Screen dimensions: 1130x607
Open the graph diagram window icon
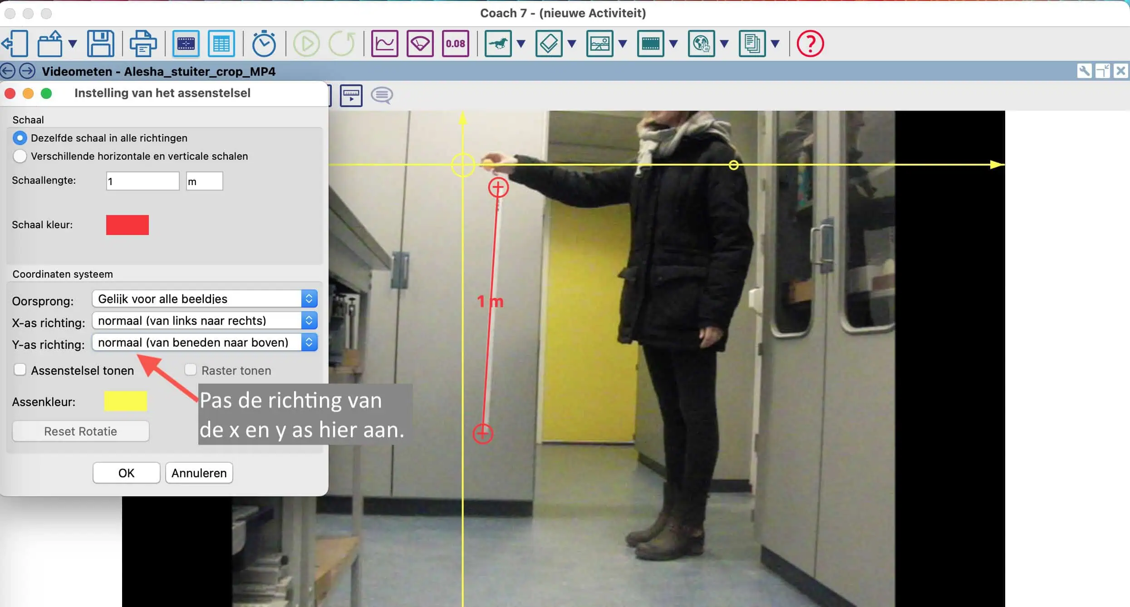[x=384, y=44]
